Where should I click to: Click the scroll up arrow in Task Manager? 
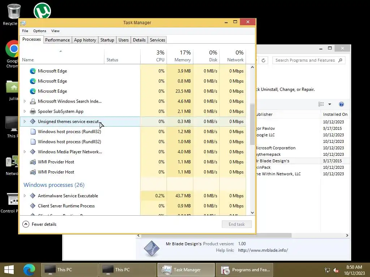pos(252,67)
